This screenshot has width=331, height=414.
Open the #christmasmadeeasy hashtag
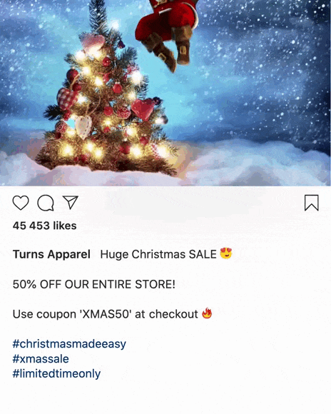[x=69, y=344]
